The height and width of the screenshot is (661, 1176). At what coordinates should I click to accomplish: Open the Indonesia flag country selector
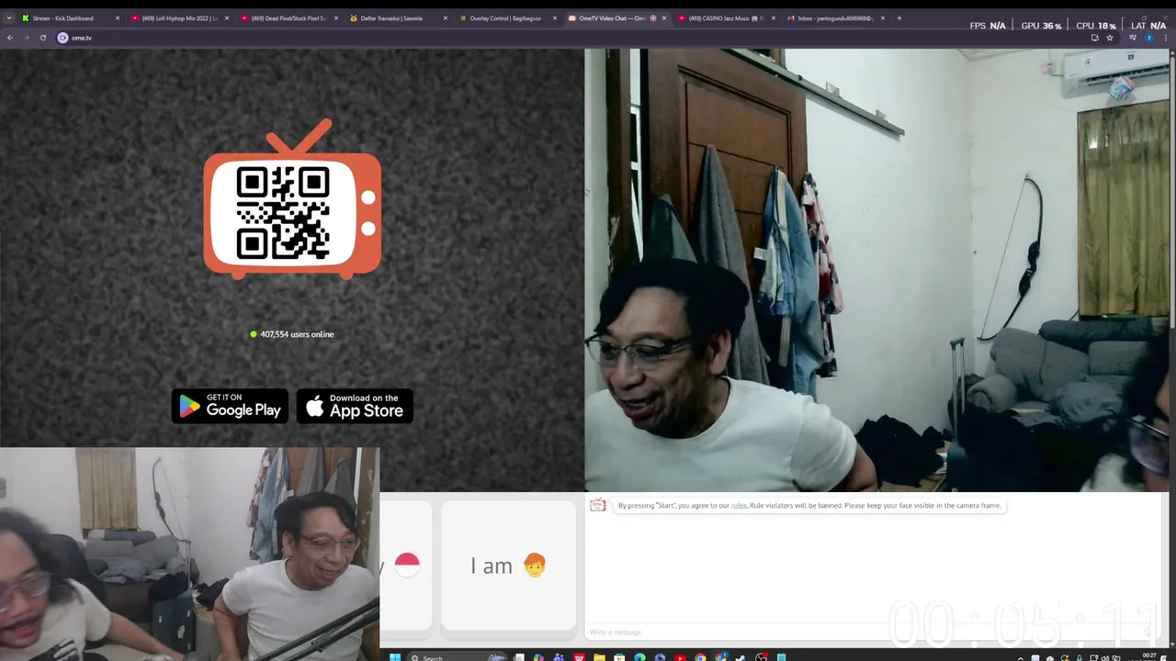pos(406,566)
